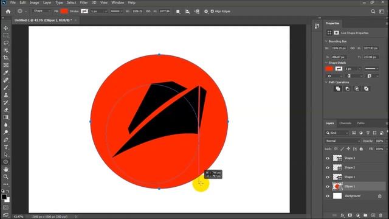Click Subtract Front Shape path operation
The width and height of the screenshot is (389, 219).
347,89
